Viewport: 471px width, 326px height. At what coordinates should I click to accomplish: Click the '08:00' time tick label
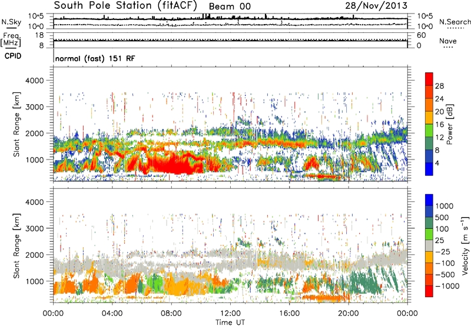(x=171, y=314)
